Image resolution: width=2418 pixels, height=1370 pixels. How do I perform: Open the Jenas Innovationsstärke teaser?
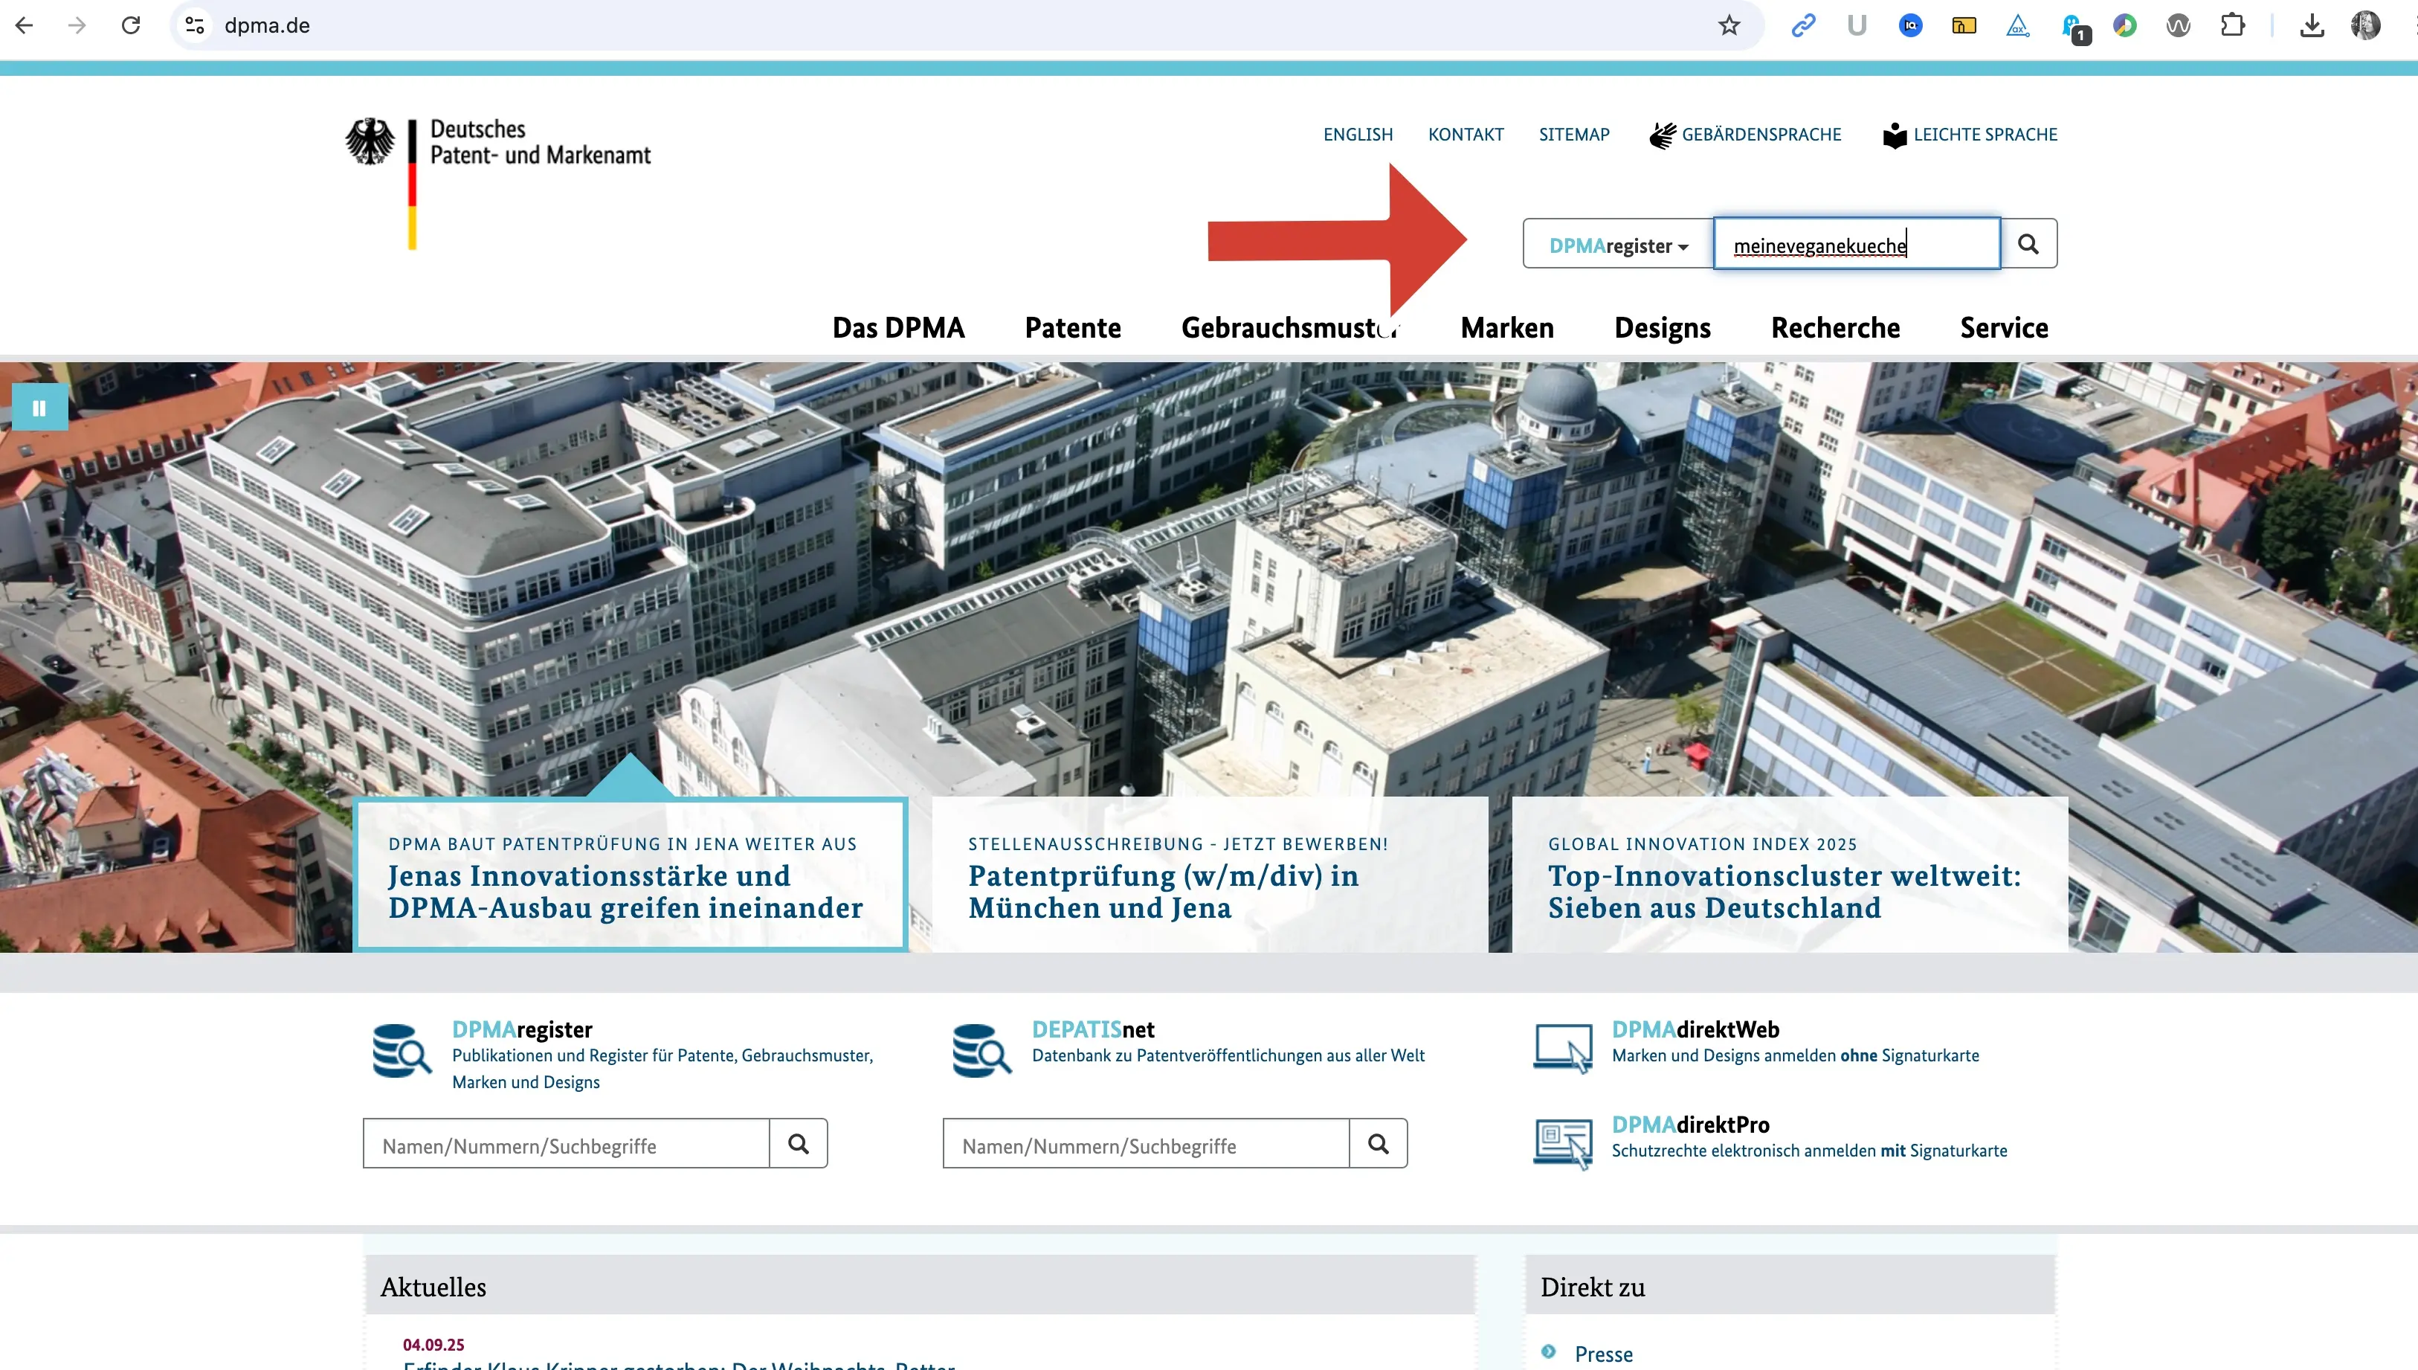(x=630, y=874)
